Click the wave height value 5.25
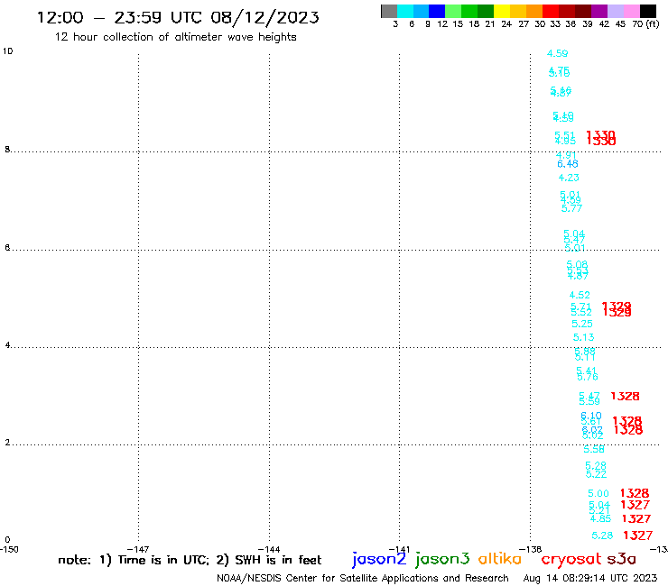 click(582, 324)
